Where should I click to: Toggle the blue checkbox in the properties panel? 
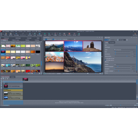tap(106, 60)
